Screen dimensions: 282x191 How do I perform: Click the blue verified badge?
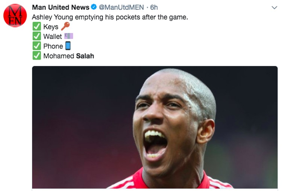[x=94, y=7]
